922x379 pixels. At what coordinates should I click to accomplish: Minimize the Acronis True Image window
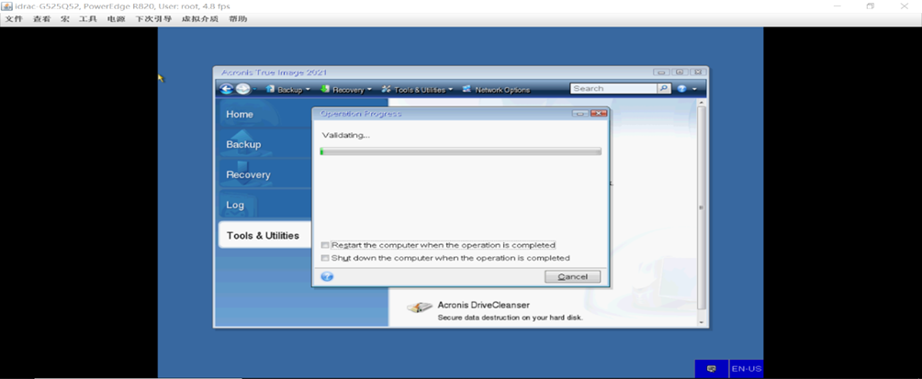(x=661, y=72)
